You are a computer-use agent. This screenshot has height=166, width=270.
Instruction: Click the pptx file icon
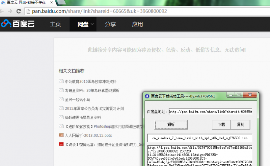61,135
